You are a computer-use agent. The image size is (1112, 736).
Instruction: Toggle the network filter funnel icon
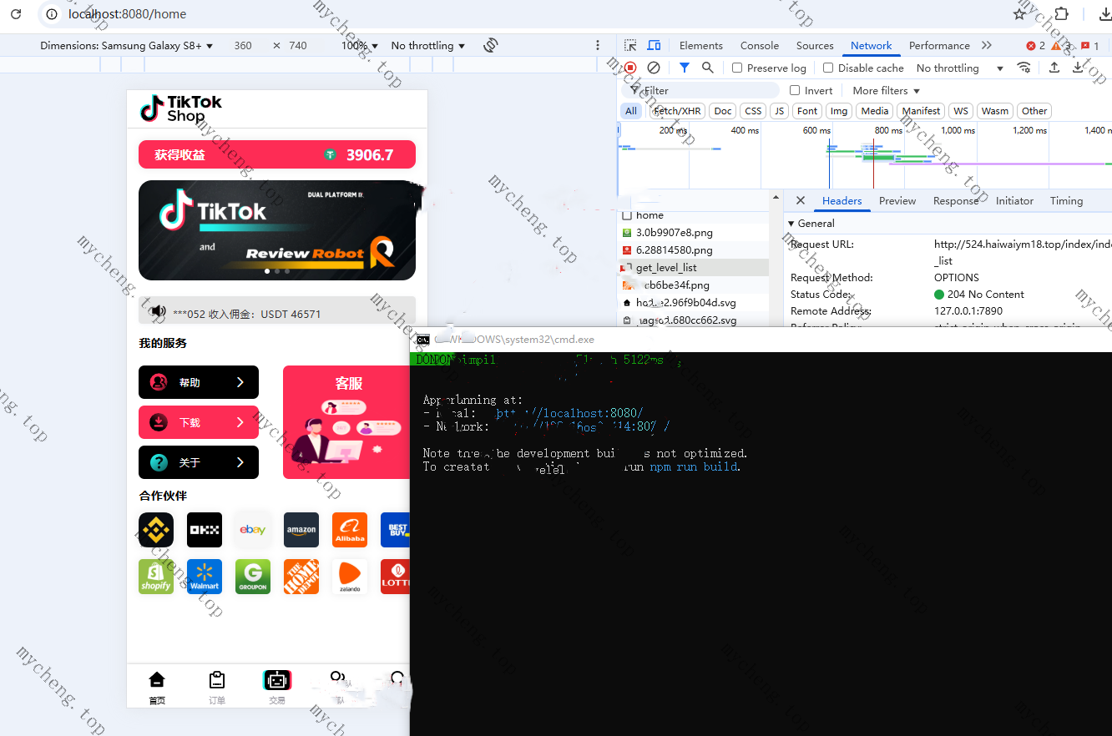point(685,68)
